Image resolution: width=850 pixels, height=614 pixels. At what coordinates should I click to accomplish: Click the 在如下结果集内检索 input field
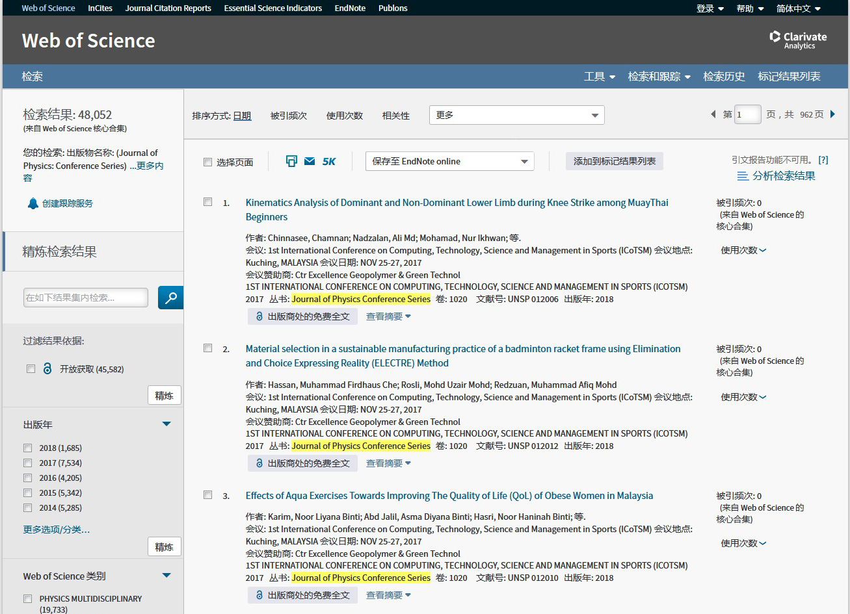coord(86,298)
